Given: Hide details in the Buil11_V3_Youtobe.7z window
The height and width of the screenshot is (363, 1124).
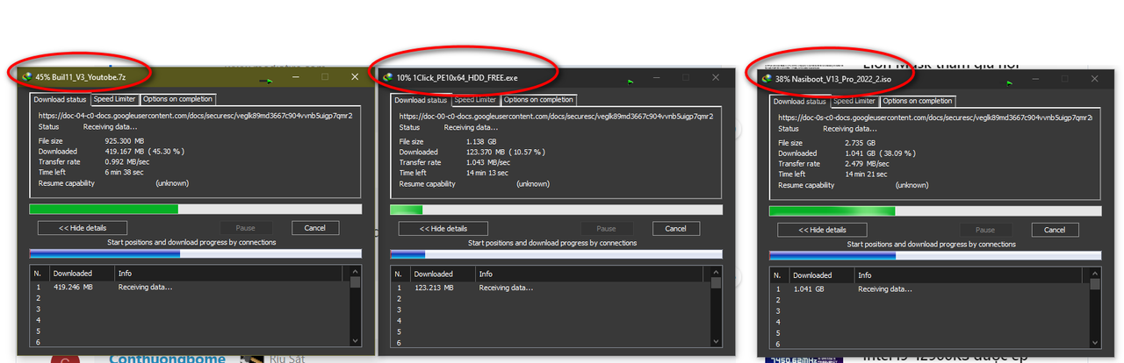Looking at the screenshot, I should 82,228.
